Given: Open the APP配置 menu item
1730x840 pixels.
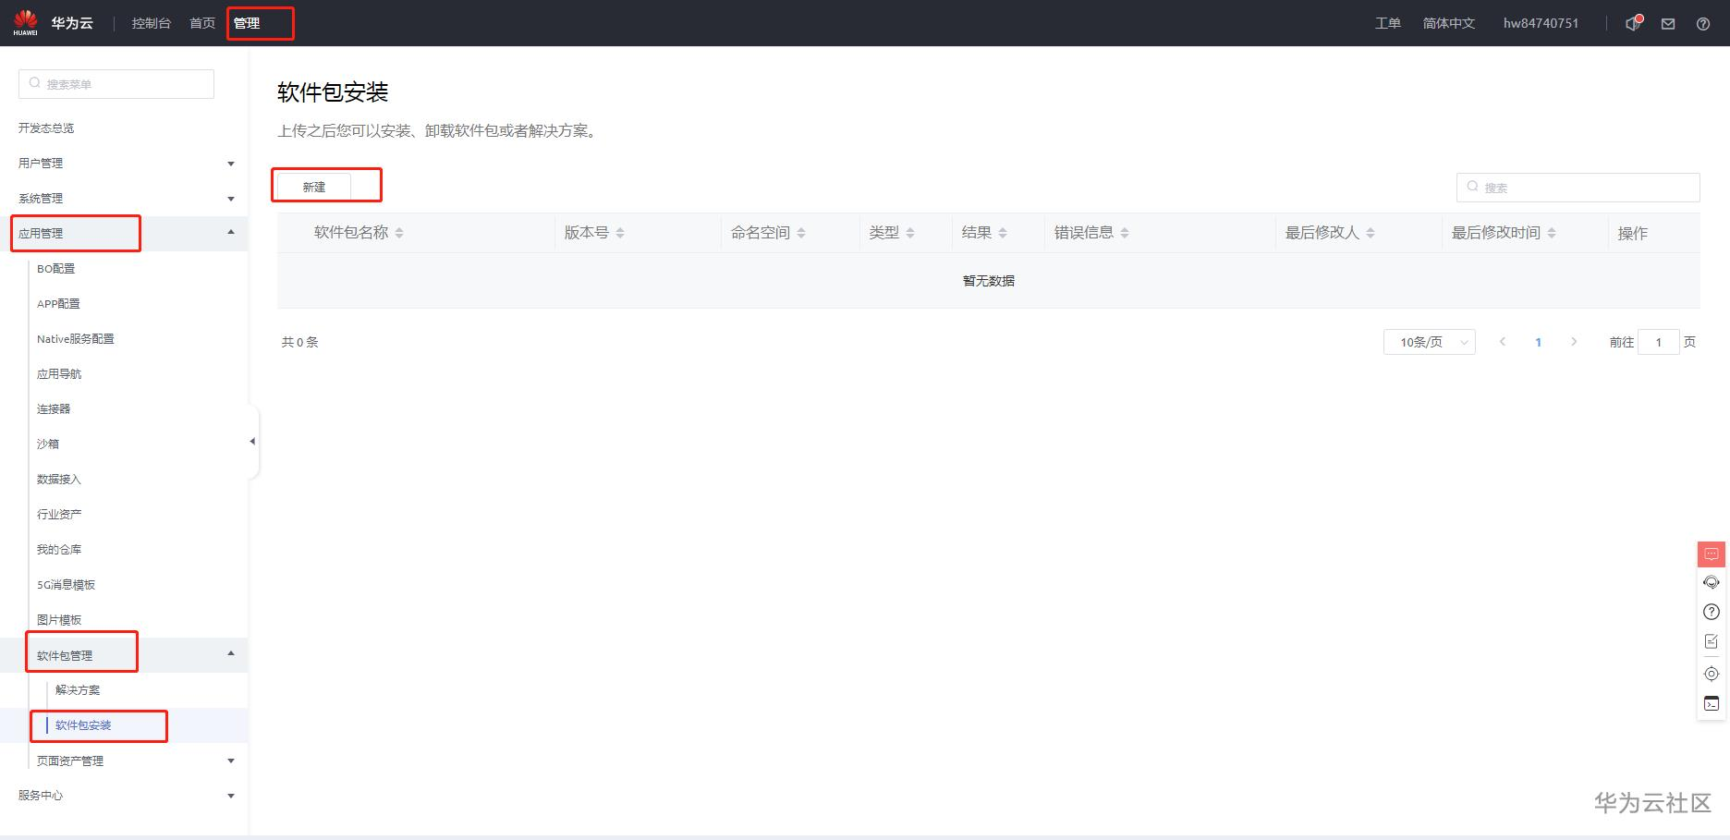Looking at the screenshot, I should coord(58,304).
